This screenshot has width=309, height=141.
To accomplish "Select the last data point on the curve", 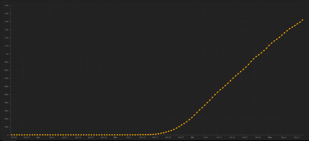I will pyautogui.click(x=302, y=20).
